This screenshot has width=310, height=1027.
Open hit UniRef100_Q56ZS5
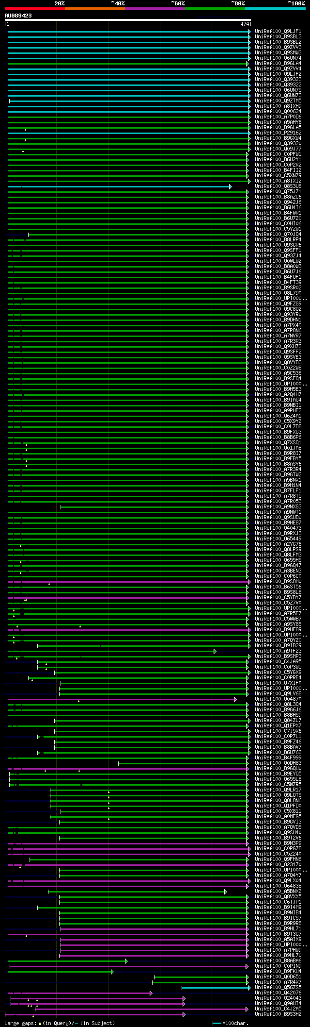(x=278, y=988)
